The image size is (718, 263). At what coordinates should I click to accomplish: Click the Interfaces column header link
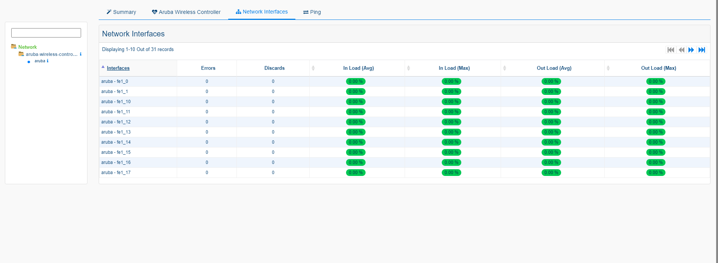(118, 68)
